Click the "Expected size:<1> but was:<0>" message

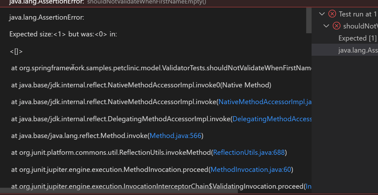tap(63, 34)
